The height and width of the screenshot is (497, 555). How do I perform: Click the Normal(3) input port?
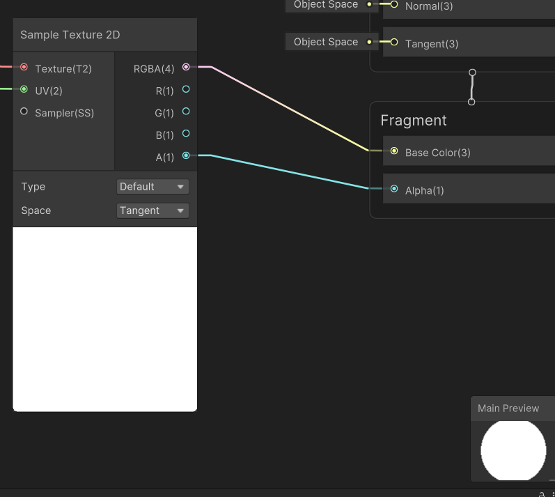click(394, 4)
